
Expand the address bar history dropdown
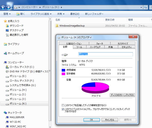tap(141, 7)
